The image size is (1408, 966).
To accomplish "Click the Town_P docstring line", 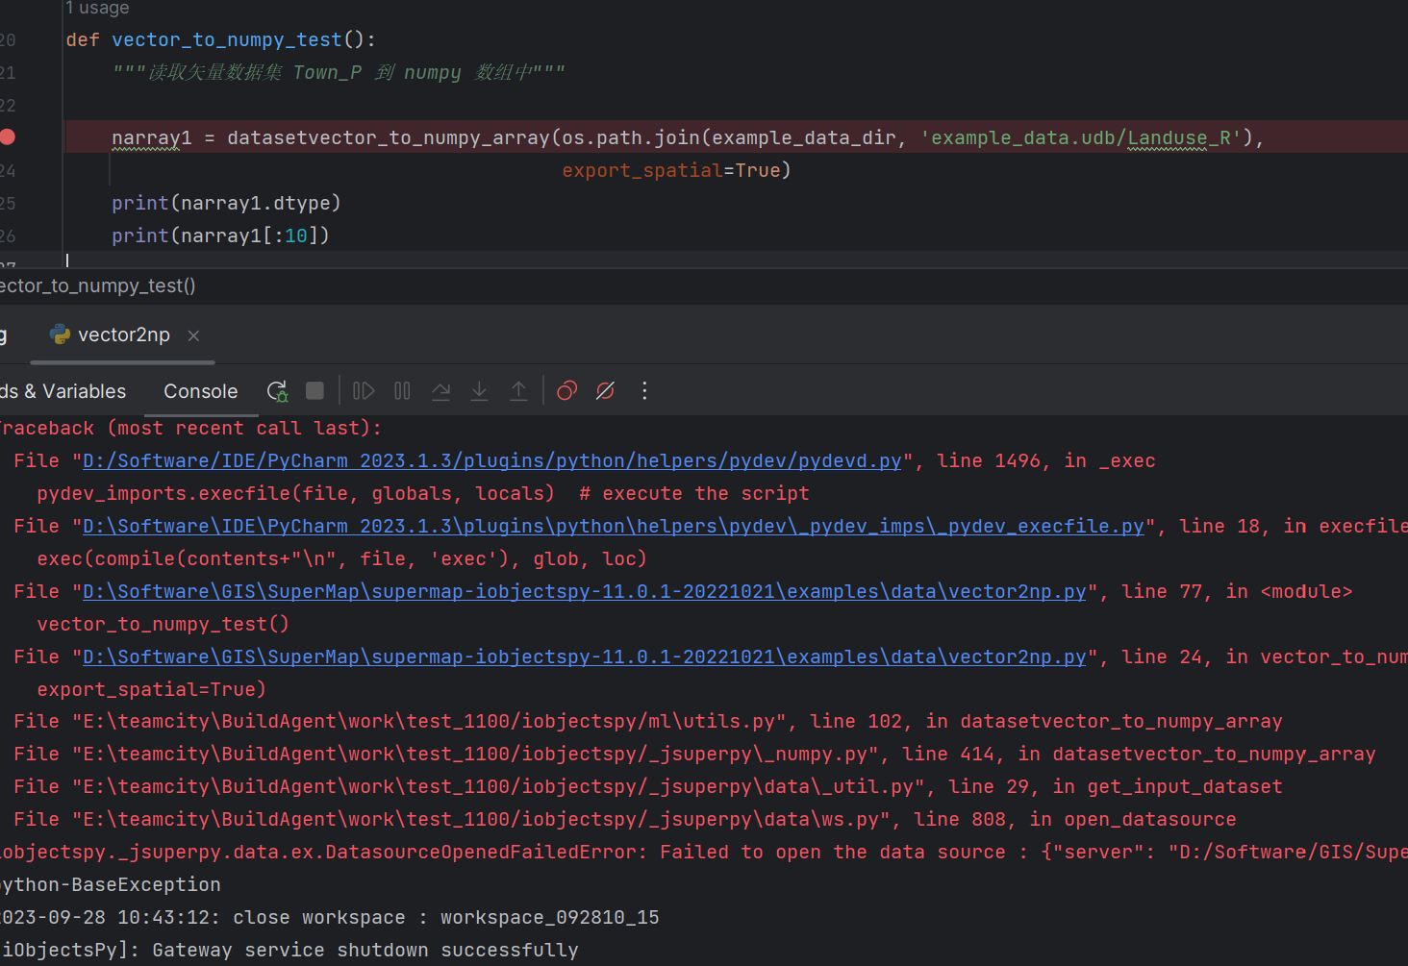I will click(339, 73).
